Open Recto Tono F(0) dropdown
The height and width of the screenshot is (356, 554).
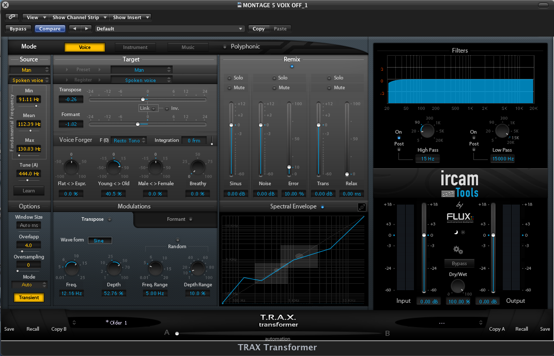(x=129, y=140)
